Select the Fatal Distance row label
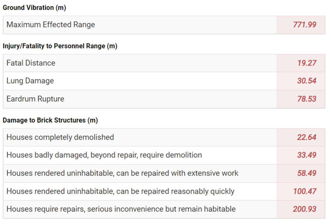Viewport: 331px width, 224px height. click(31, 63)
